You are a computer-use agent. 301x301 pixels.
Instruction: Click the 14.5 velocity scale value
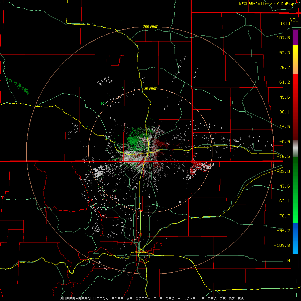click(285, 127)
